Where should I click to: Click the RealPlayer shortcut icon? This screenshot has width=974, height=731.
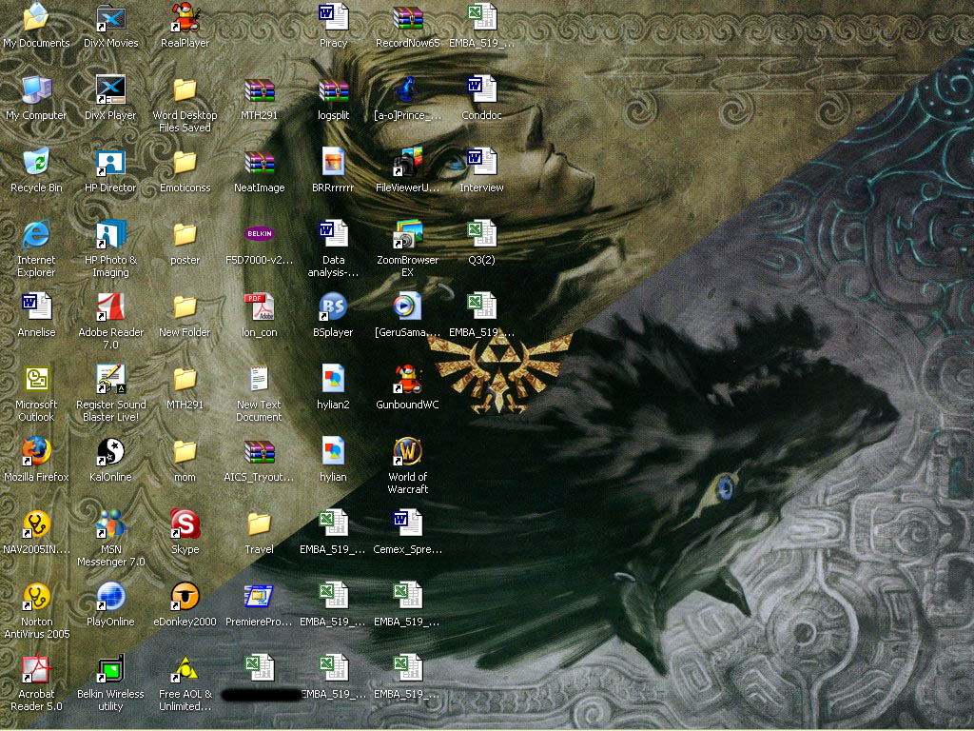[x=185, y=18]
